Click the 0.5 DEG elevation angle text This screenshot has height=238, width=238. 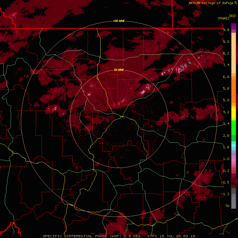coord(132,236)
